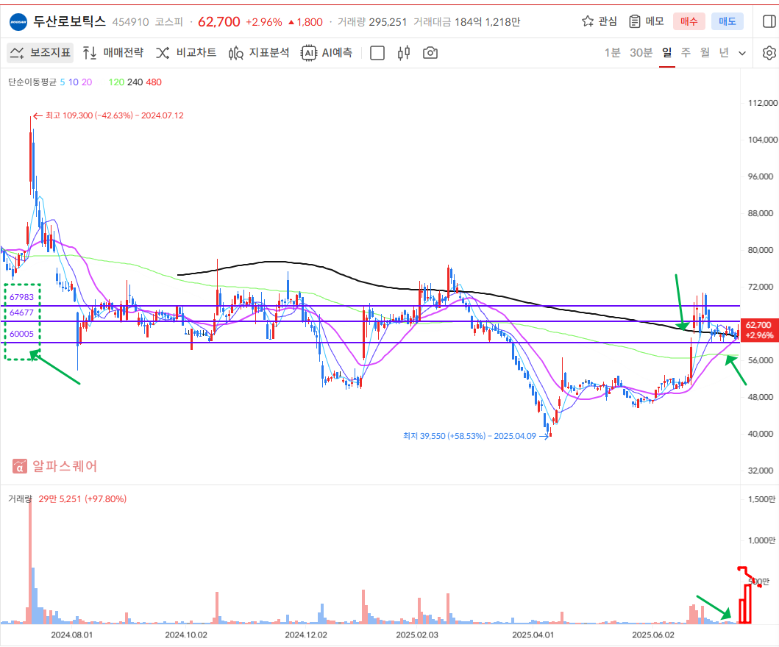Open the 비교차트 compare chart tool
This screenshot has width=779, height=647.
(186, 53)
